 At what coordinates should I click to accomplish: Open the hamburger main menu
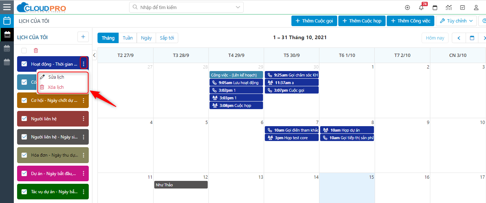7,7
